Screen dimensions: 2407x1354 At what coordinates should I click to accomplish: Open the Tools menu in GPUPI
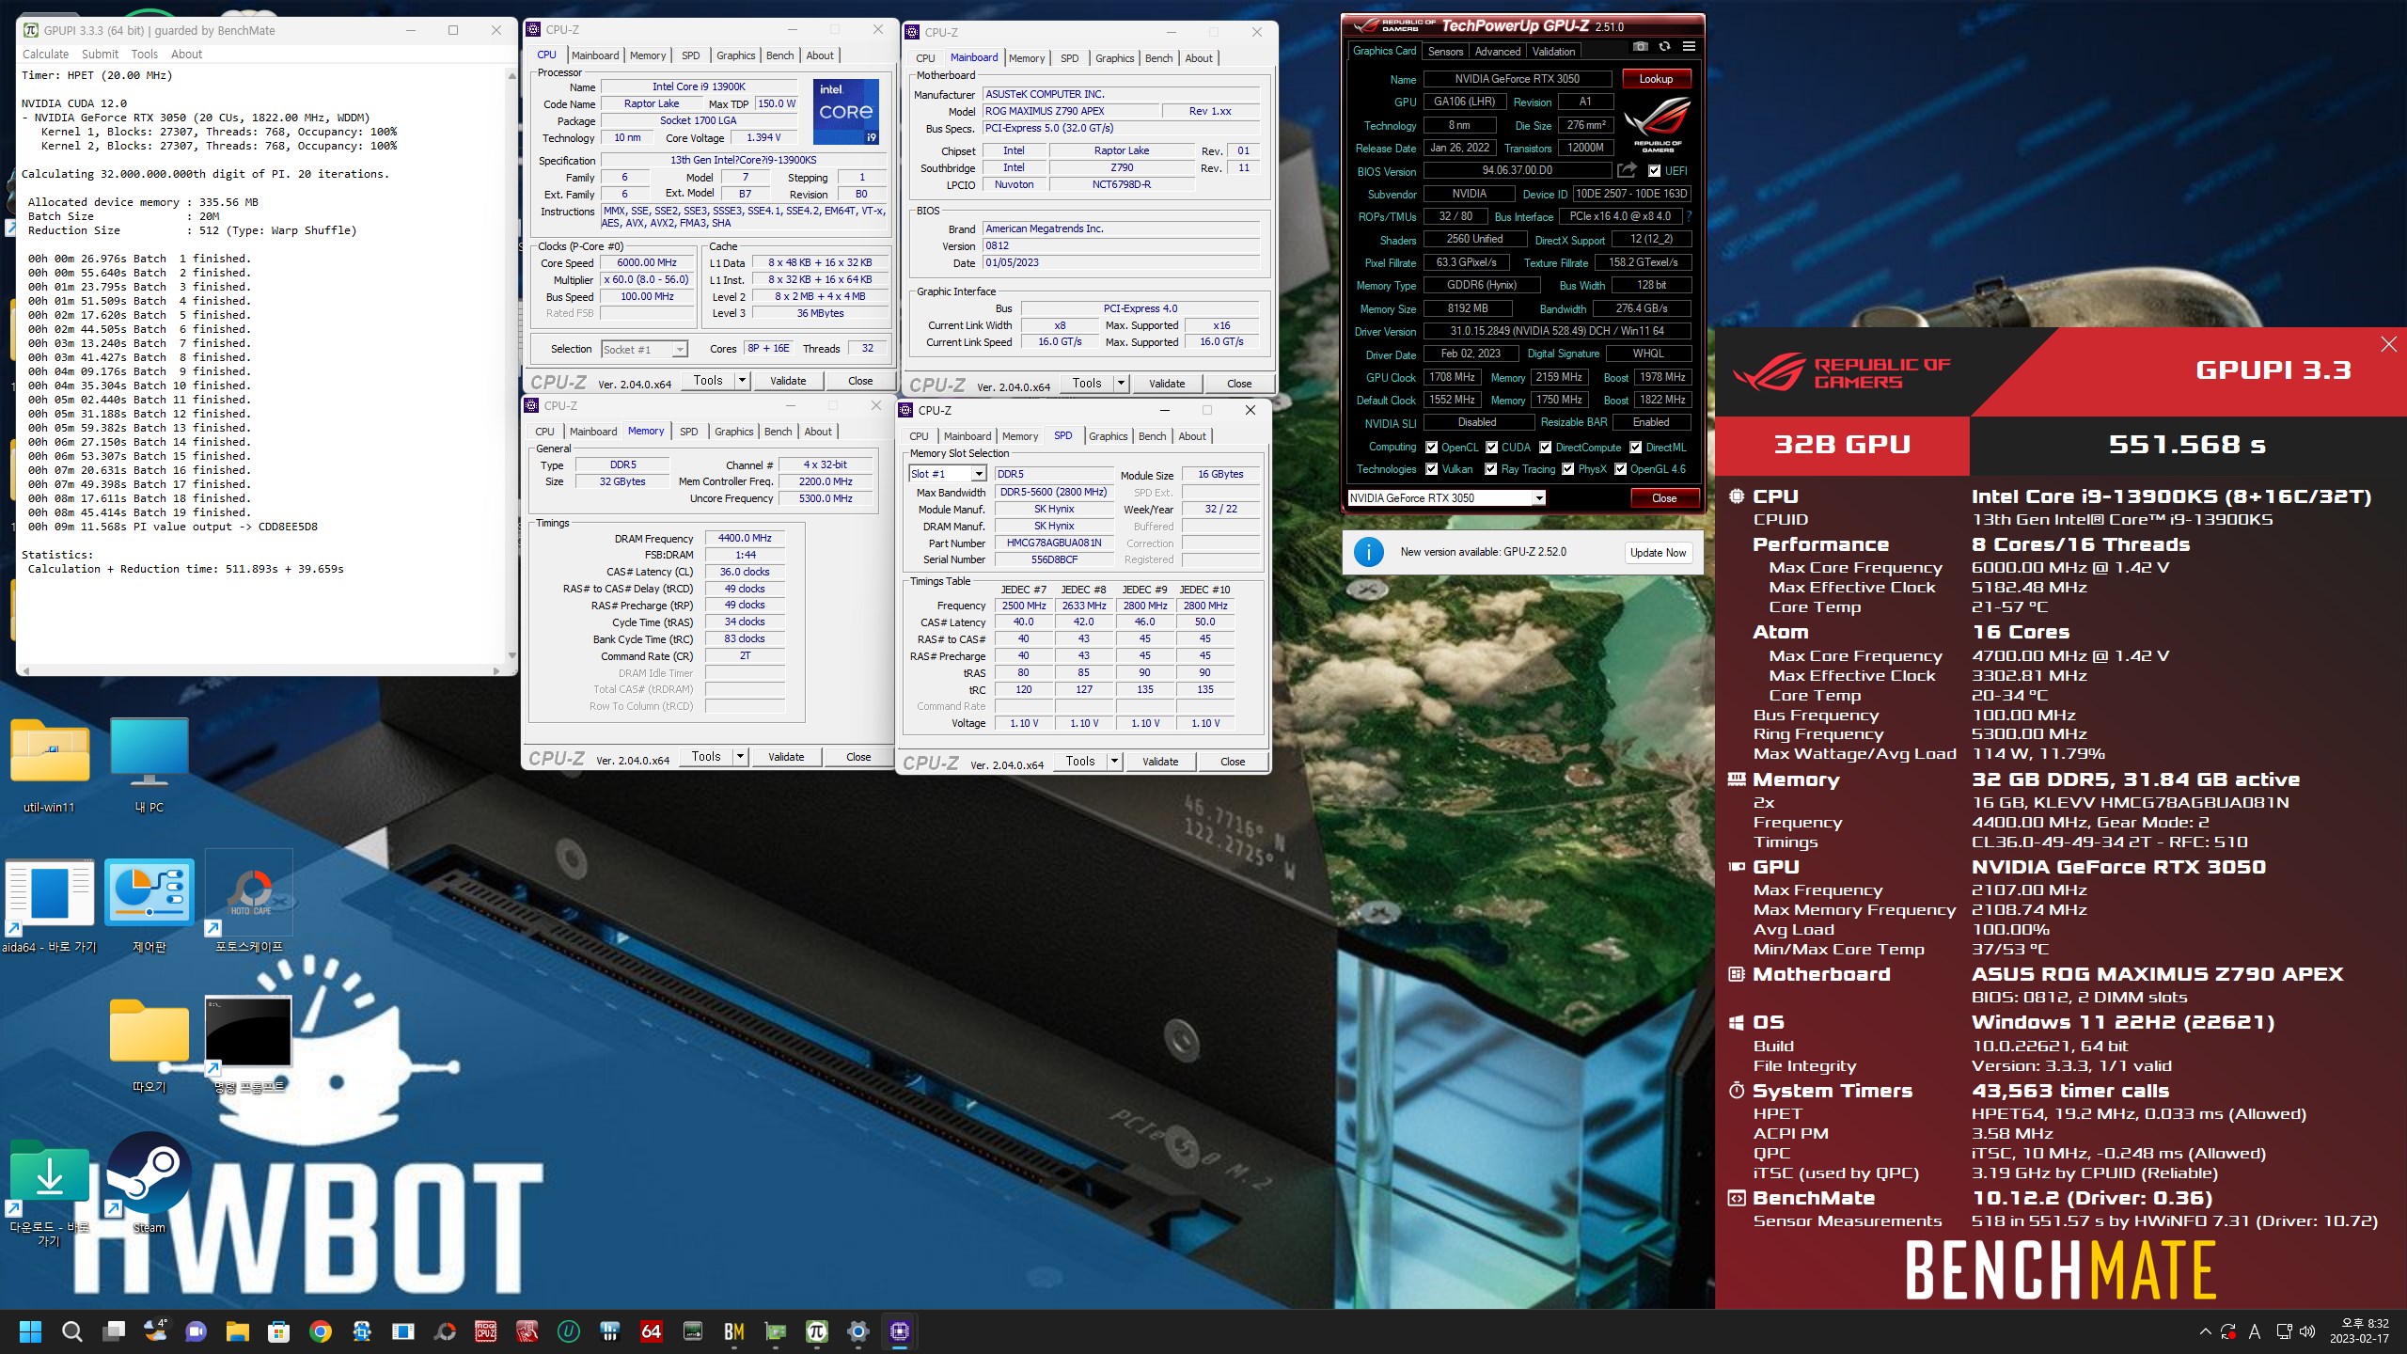click(x=144, y=55)
